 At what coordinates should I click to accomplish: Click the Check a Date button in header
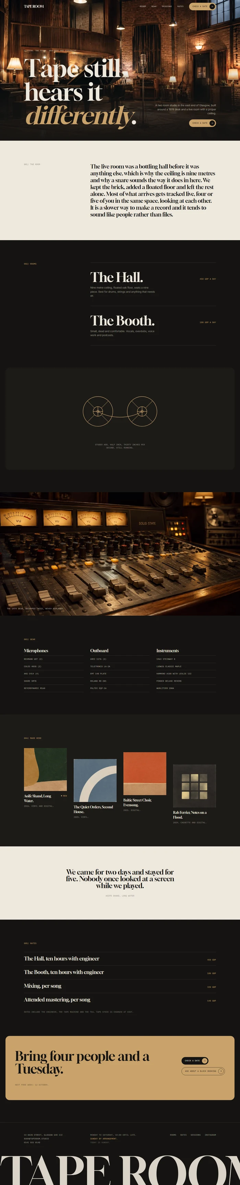202,7
